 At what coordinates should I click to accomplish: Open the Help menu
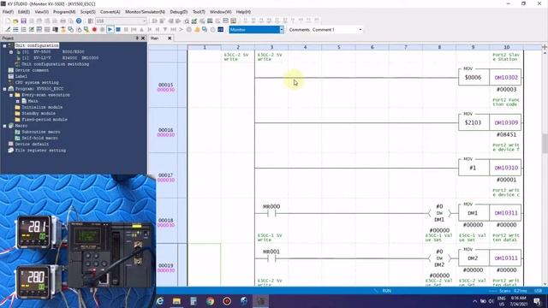pos(243,12)
